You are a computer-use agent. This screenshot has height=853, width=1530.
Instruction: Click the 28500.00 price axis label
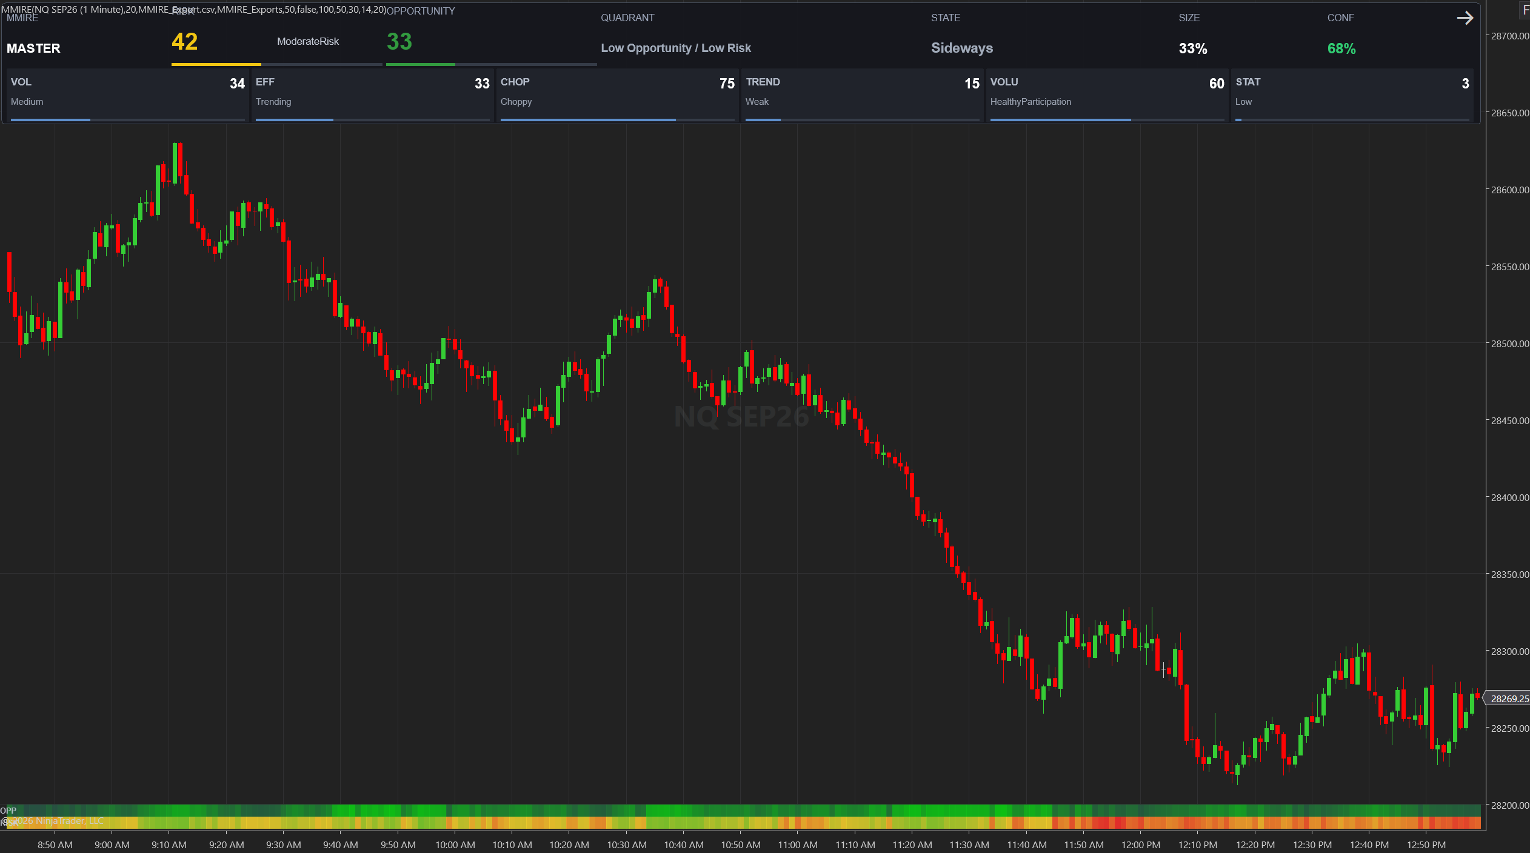pyautogui.click(x=1509, y=344)
